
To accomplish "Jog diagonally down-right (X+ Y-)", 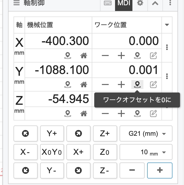I will (78, 170).
